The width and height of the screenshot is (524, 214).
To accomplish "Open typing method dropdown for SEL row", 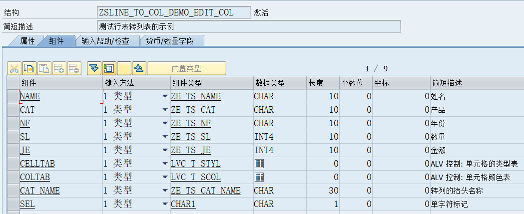I will pos(165,204).
